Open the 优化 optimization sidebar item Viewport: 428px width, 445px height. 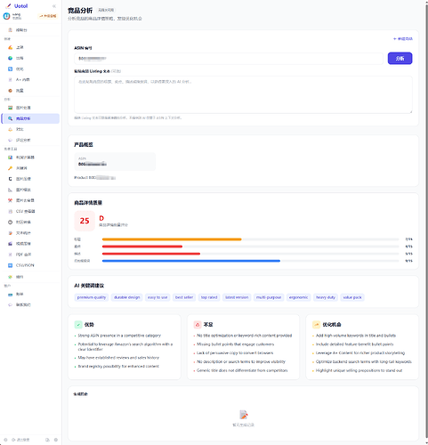pyautogui.click(x=30, y=69)
